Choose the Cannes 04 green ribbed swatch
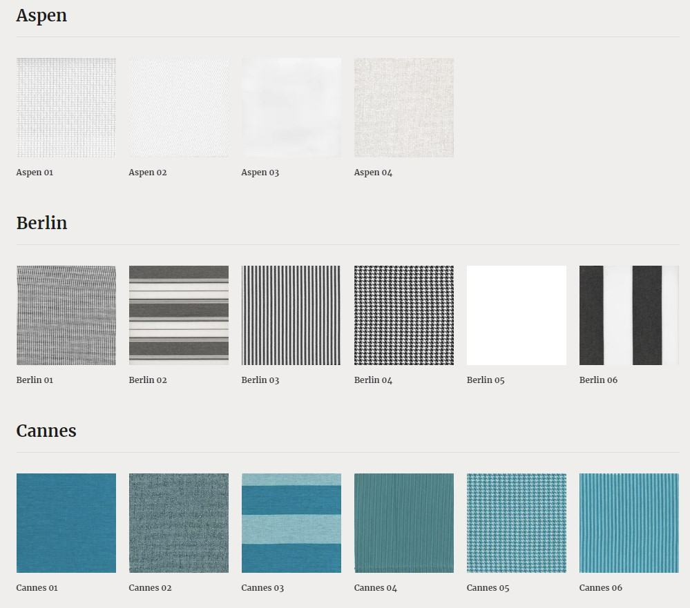690x608 pixels. point(404,523)
